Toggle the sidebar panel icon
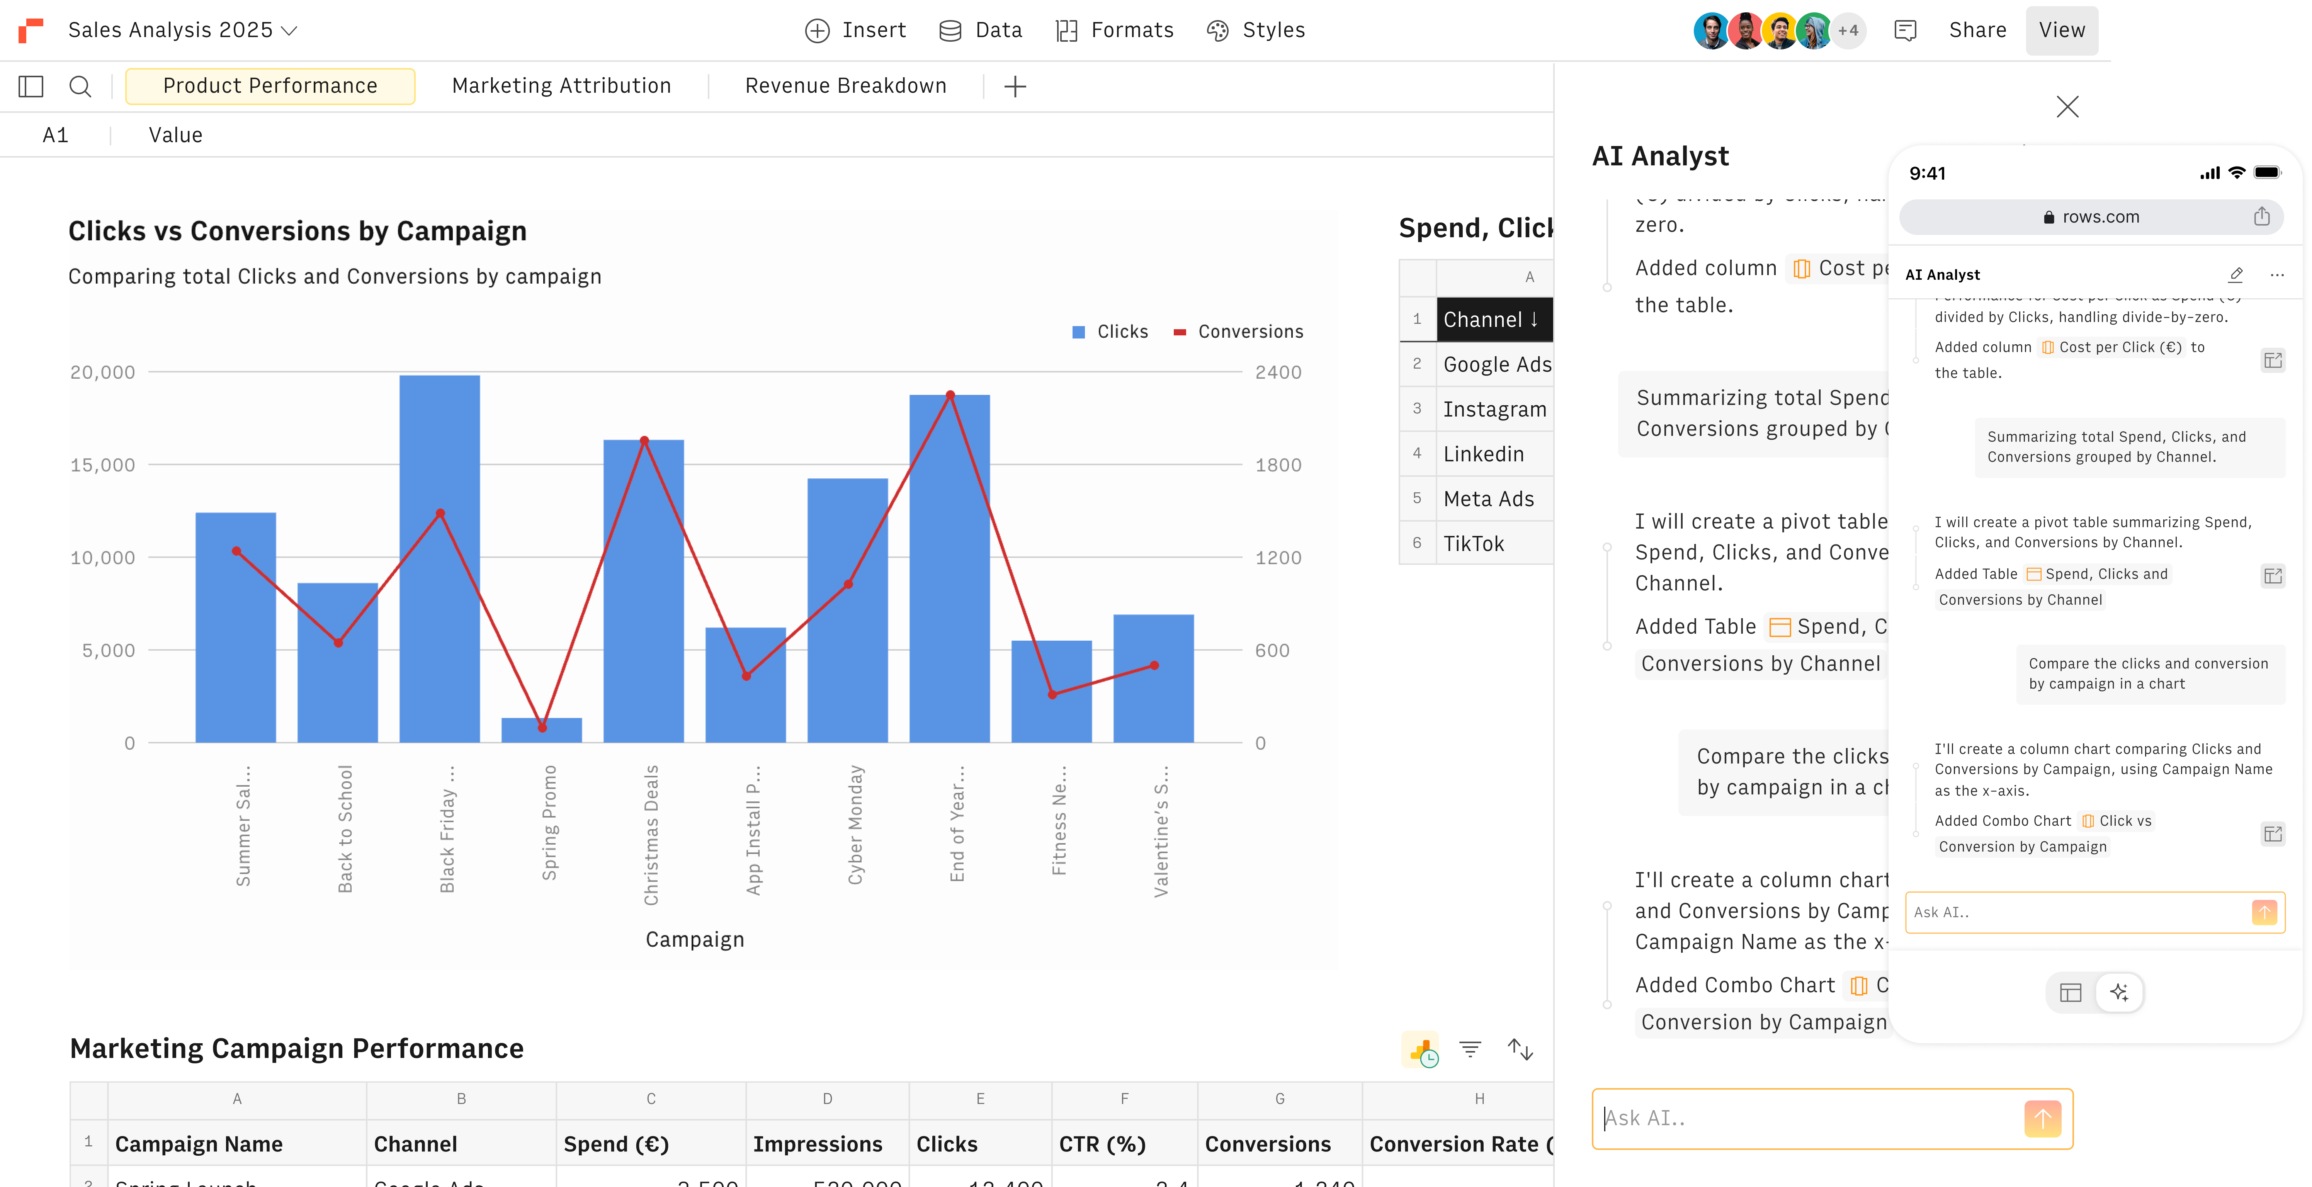 pyautogui.click(x=31, y=86)
